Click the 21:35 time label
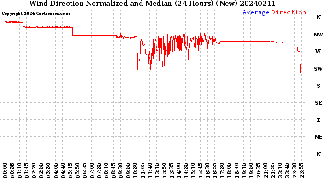 [272, 170]
